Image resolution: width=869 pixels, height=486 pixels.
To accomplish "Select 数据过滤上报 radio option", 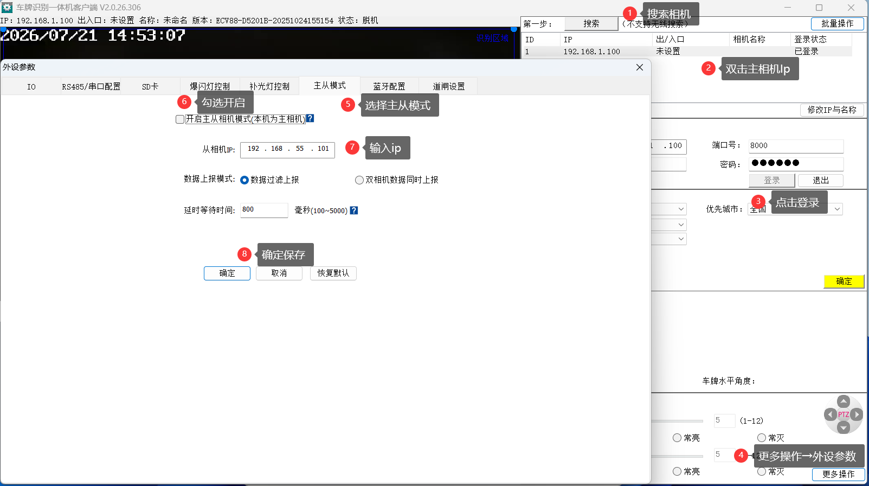I will [244, 180].
